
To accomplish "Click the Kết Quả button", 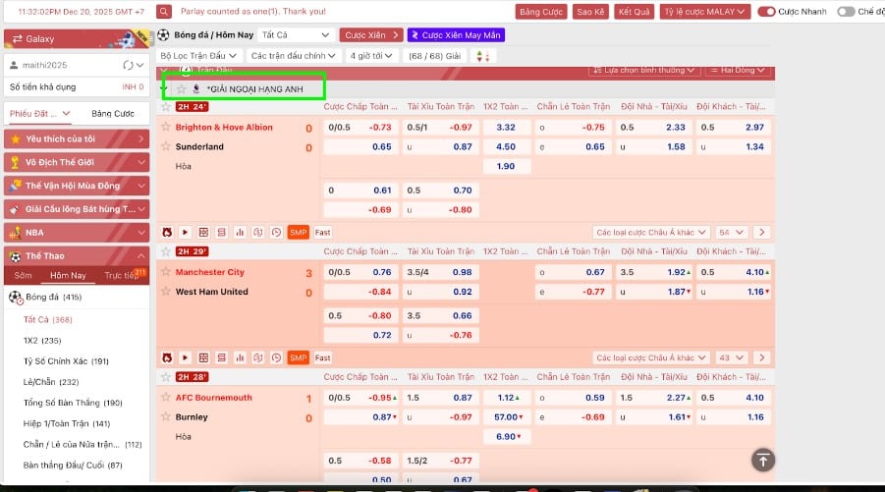I will point(634,11).
